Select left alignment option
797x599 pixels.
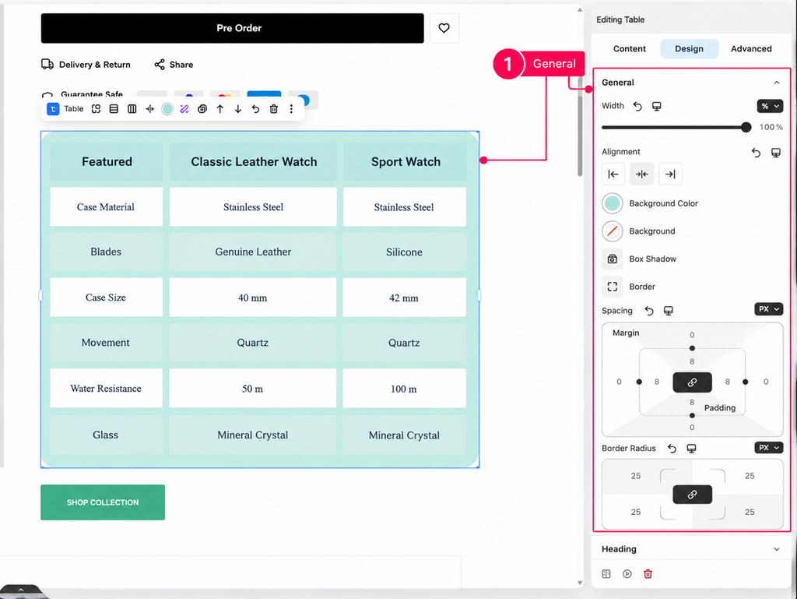tap(613, 174)
